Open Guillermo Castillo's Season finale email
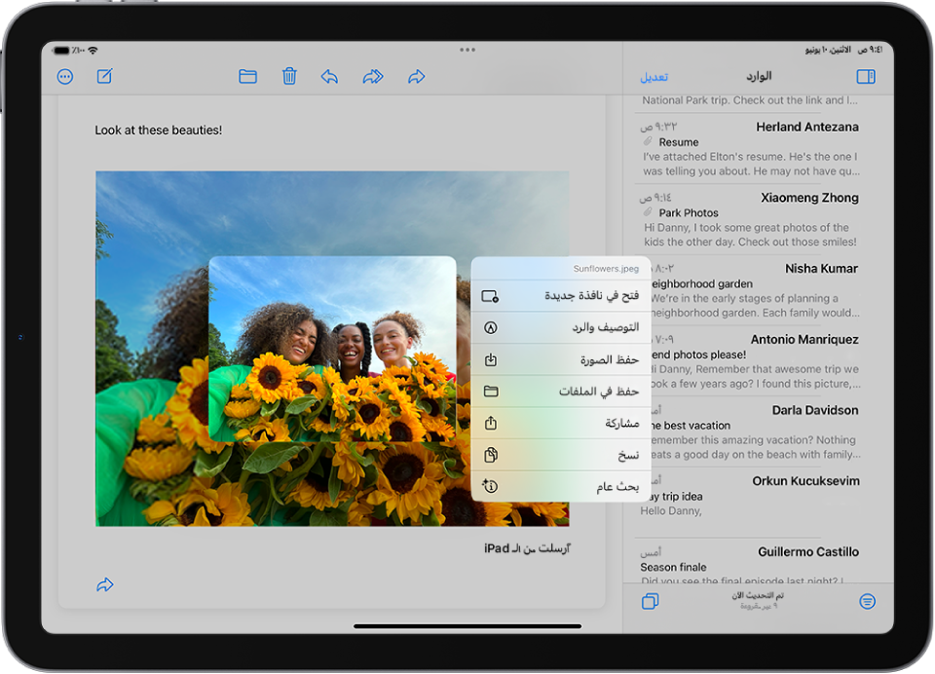 click(750, 566)
